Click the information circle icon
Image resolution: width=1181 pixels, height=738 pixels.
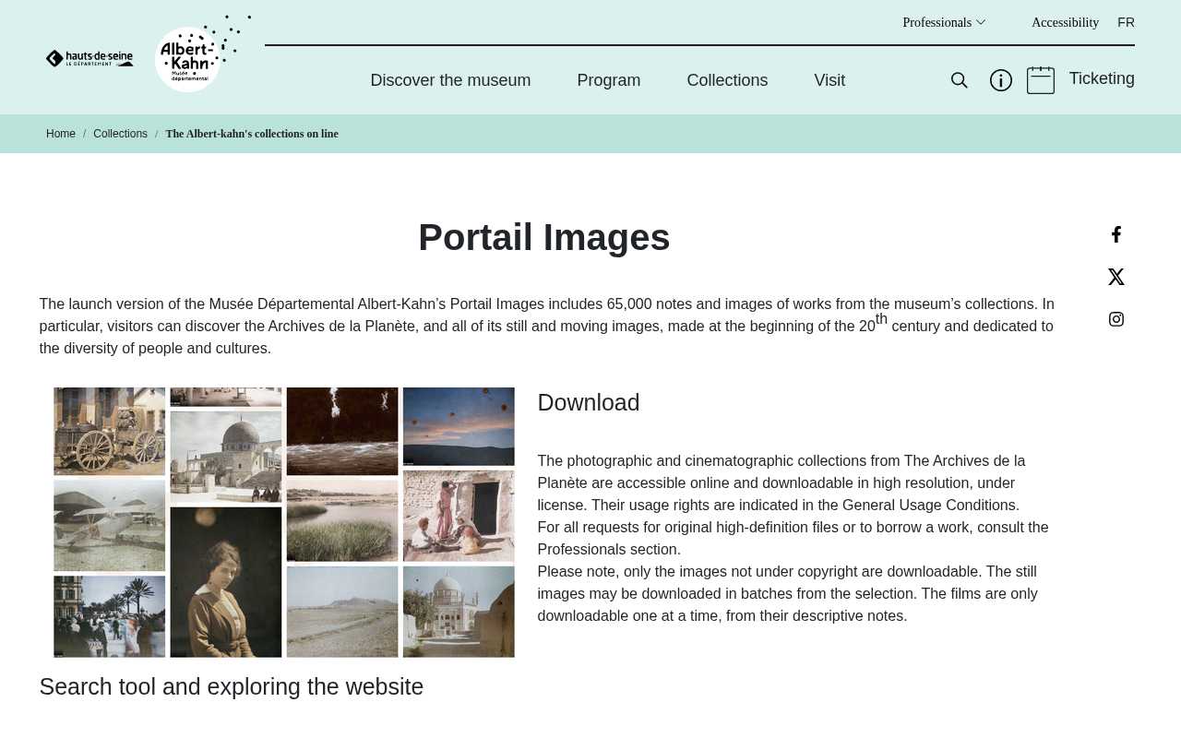pyautogui.click(x=1000, y=80)
